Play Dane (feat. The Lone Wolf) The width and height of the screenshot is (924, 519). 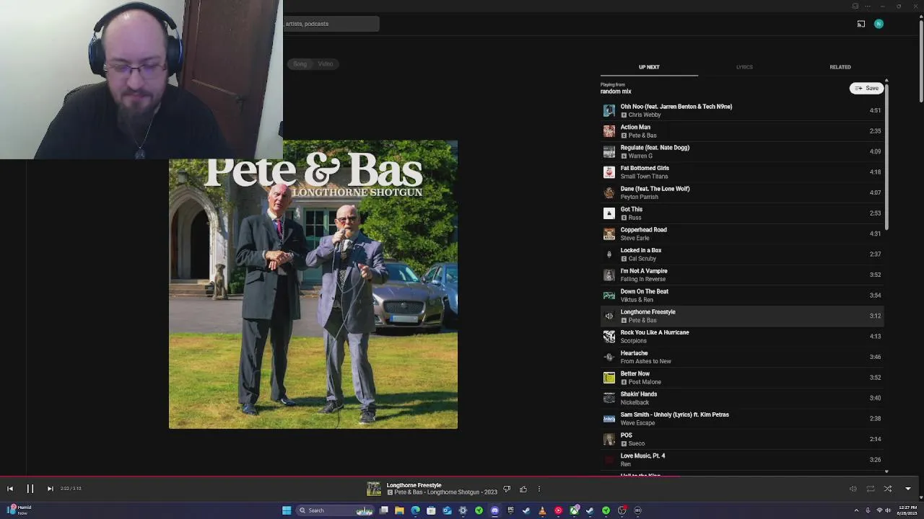click(742, 192)
